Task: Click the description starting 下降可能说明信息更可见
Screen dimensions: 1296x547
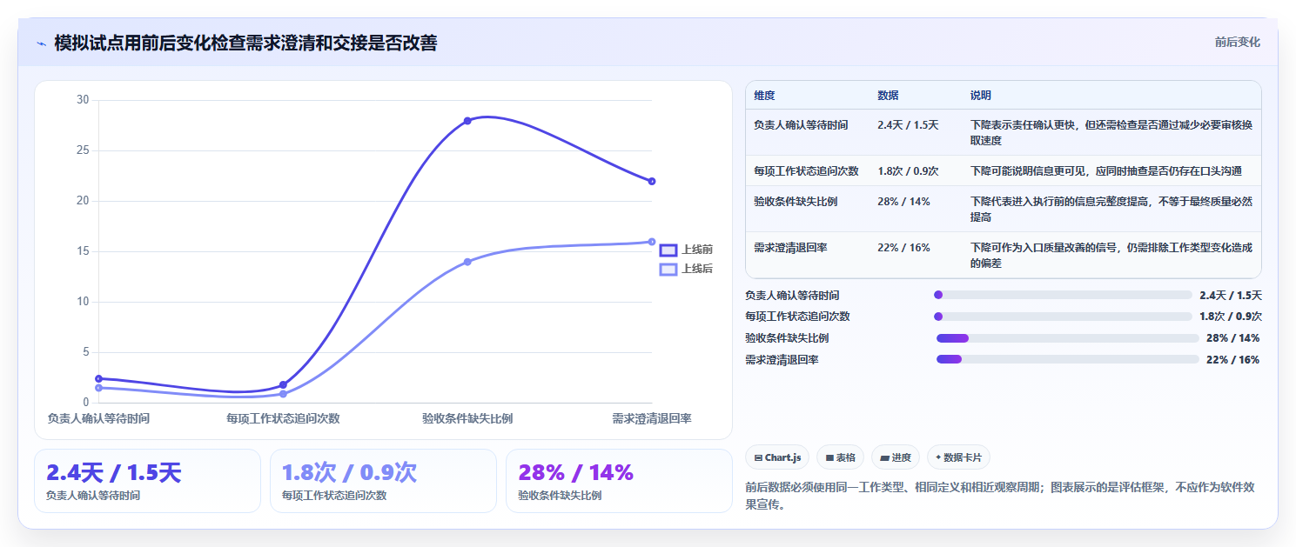Action: [x=1106, y=171]
